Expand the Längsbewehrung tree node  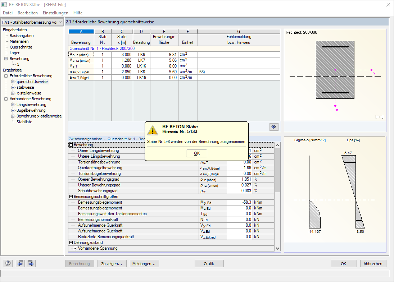point(13,105)
